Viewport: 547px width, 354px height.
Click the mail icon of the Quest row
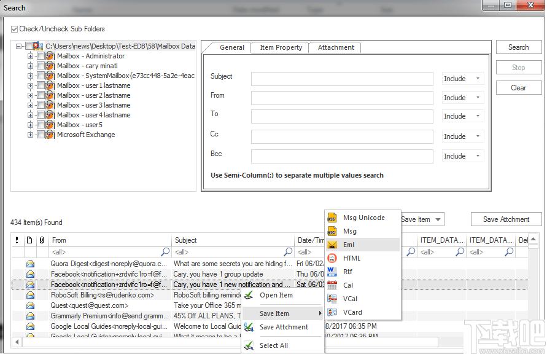tap(30, 305)
